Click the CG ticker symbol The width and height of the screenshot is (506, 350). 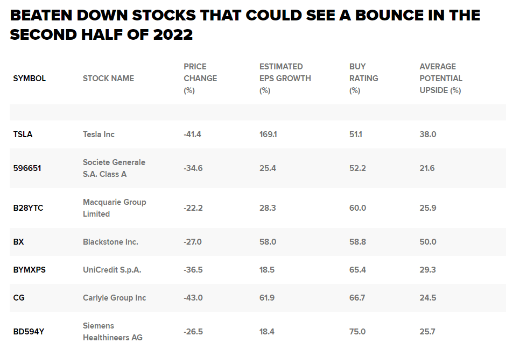[19, 298]
